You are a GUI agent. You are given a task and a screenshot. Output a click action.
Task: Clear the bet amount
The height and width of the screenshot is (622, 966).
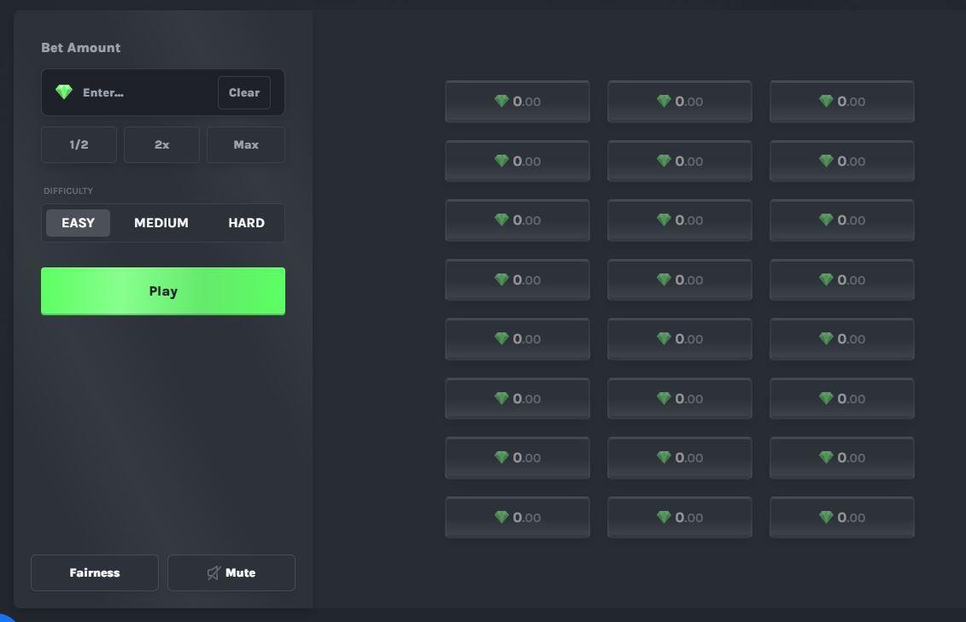point(243,93)
